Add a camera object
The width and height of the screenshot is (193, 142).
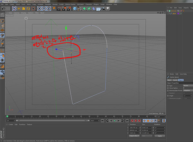click(103, 9)
